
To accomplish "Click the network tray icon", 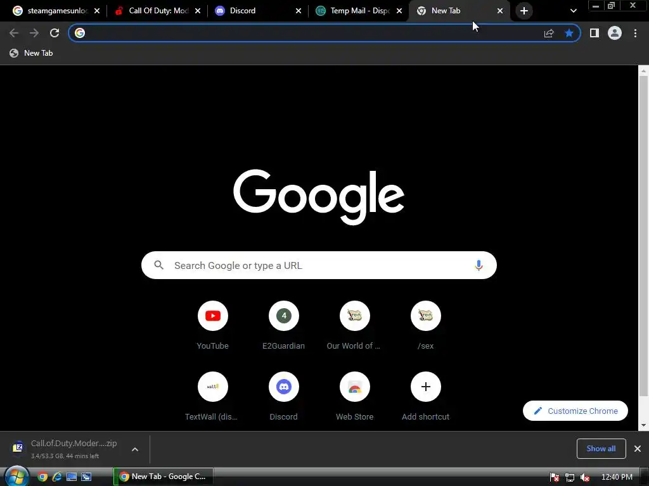I will (570, 477).
